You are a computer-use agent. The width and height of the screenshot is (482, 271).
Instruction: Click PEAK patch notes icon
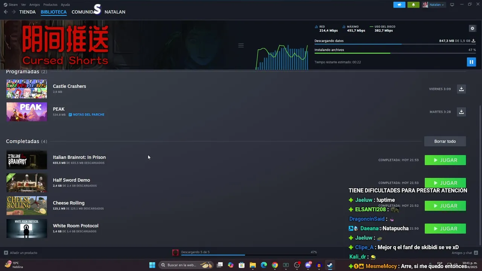point(70,114)
